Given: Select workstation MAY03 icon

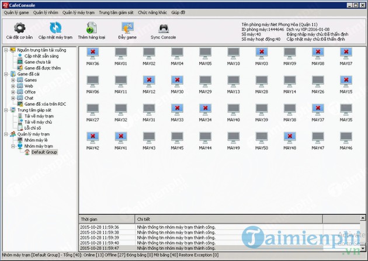Looking at the screenshot, I should tap(262, 54).
